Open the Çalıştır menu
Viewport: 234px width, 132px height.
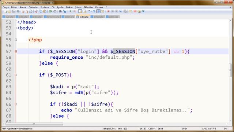click(78, 7)
